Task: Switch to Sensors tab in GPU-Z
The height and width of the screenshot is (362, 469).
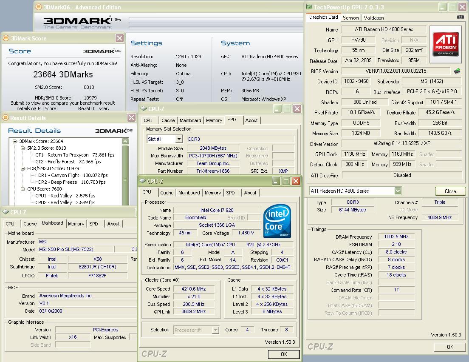Action: 351,18
